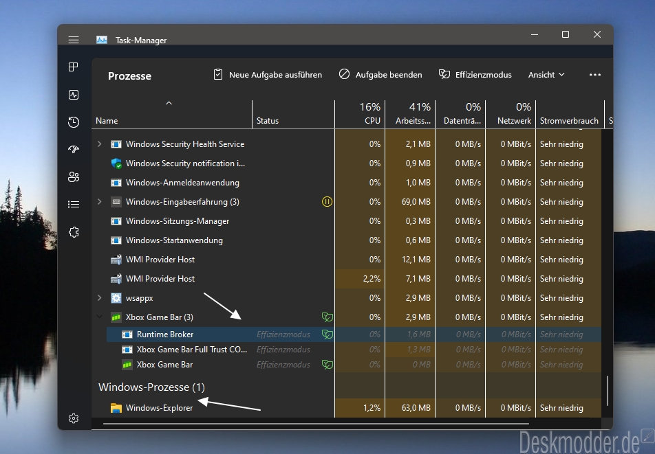Click the Windows-Explorer folder icon
Viewport: 655px width, 454px height.
pyautogui.click(x=116, y=408)
